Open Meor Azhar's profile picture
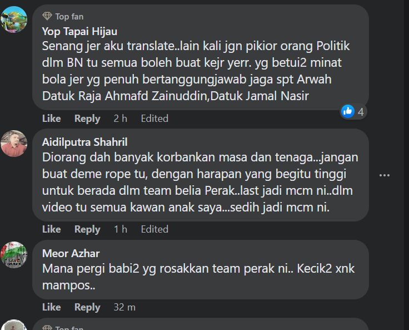 [14, 255]
